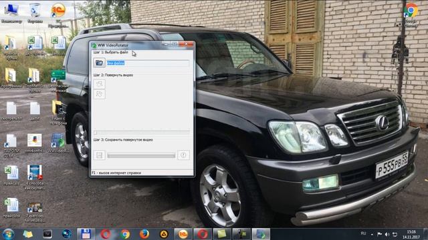Open the orange 1C app on taskbar
This screenshot has height=240, width=428.
[183, 234]
